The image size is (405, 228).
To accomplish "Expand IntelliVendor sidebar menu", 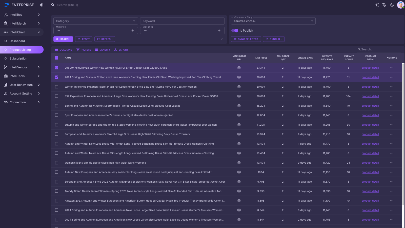I will click(x=22, y=67).
